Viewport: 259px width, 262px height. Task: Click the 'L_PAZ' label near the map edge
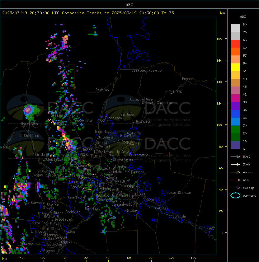(210, 229)
